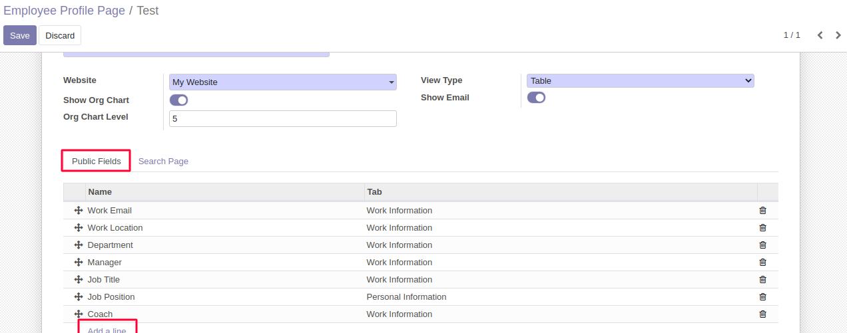
Task: Open Employee Profile Page breadcrumb link
Action: point(64,11)
